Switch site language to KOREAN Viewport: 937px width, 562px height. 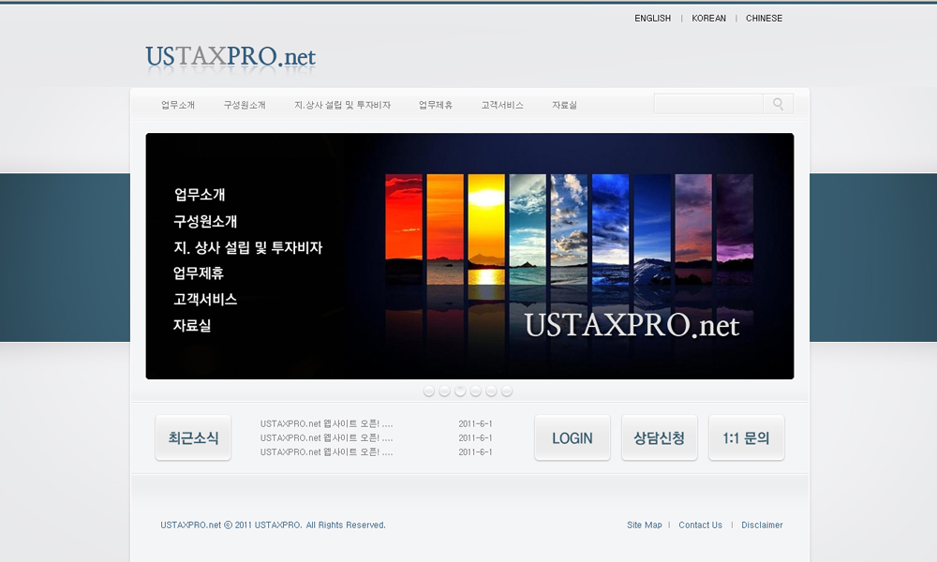coord(708,18)
